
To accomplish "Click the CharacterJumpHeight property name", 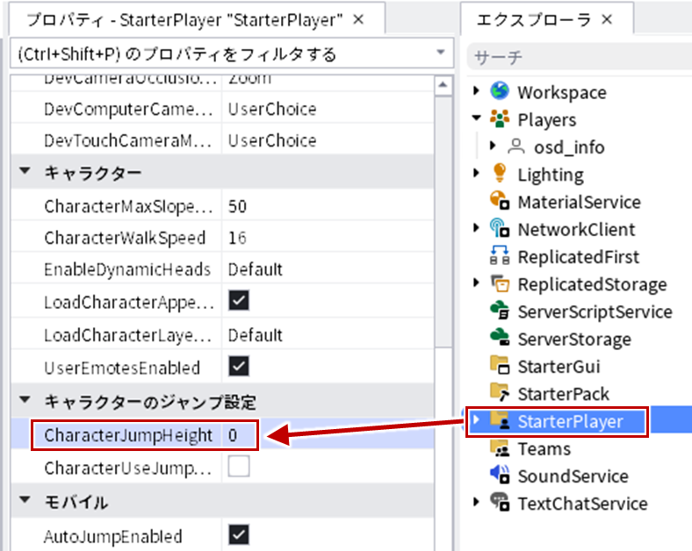I will [x=128, y=435].
